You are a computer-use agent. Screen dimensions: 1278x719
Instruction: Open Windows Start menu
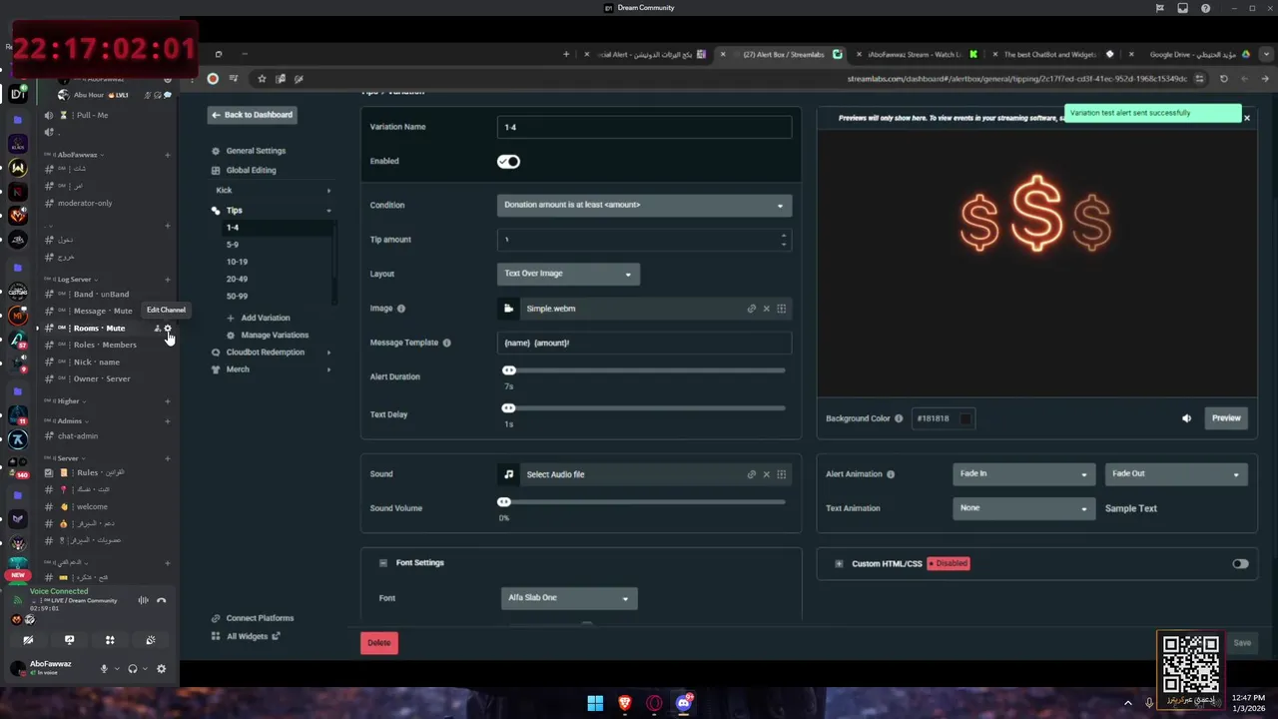[595, 703]
